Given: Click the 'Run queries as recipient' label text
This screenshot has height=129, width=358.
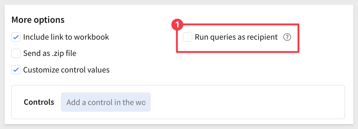Looking at the screenshot, I should tap(236, 37).
